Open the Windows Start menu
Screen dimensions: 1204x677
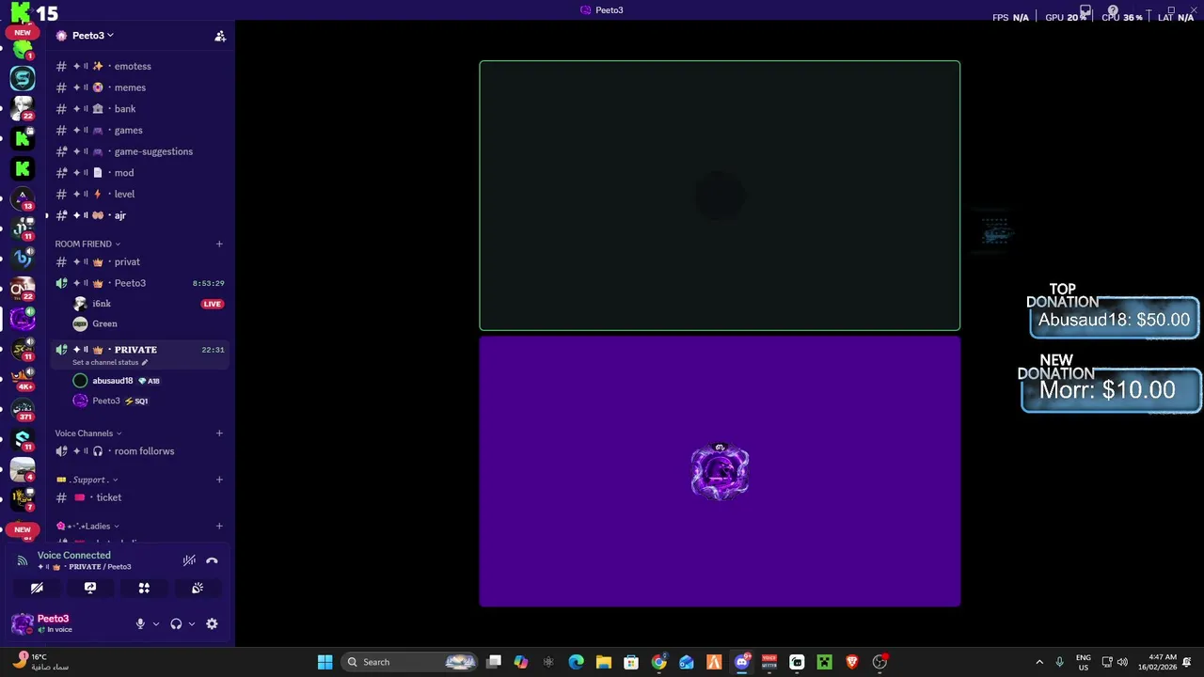[325, 662]
